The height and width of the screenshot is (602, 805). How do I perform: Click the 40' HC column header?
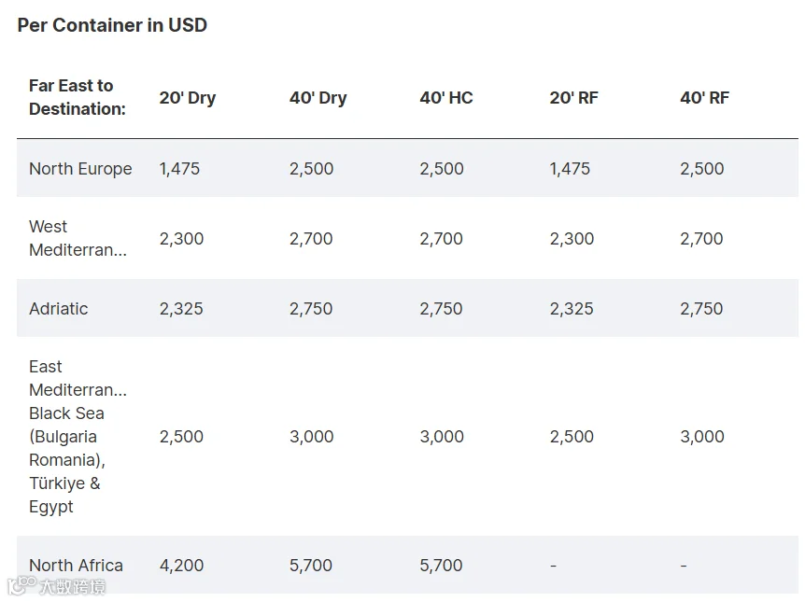point(446,97)
